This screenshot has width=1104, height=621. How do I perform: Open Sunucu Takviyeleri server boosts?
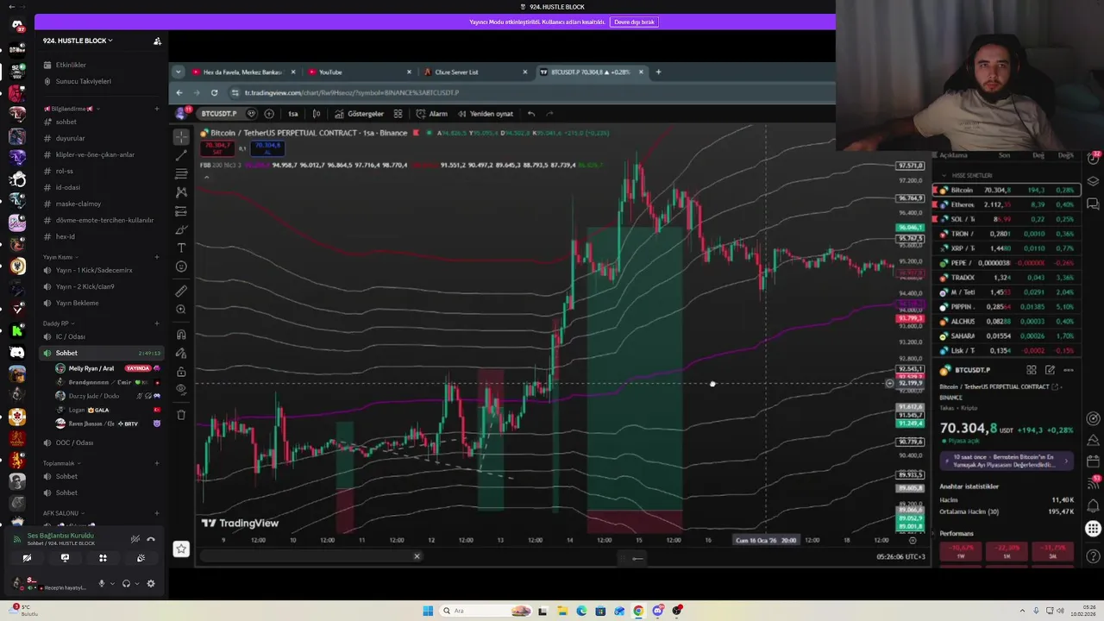click(x=101, y=81)
